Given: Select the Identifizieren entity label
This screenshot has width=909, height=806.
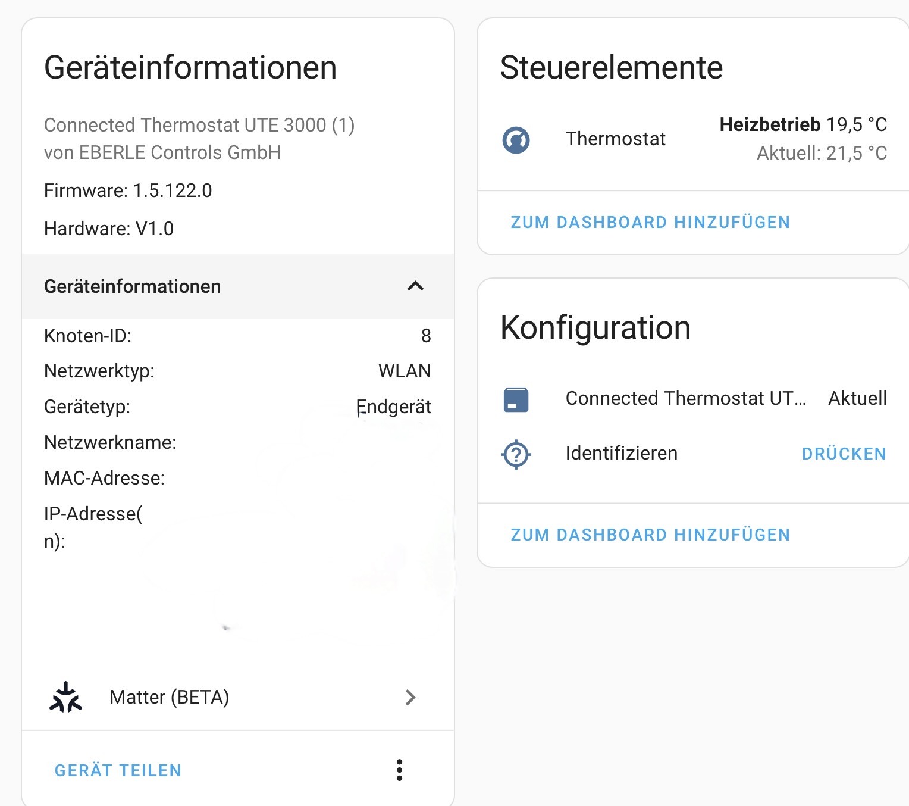Looking at the screenshot, I should pyautogui.click(x=621, y=454).
